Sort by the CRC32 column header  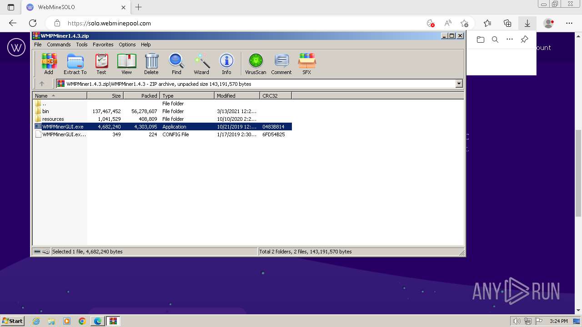coord(276,95)
